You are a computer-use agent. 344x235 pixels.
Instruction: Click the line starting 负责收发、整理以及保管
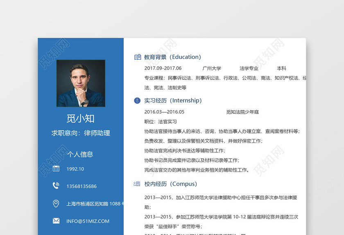[204, 141]
